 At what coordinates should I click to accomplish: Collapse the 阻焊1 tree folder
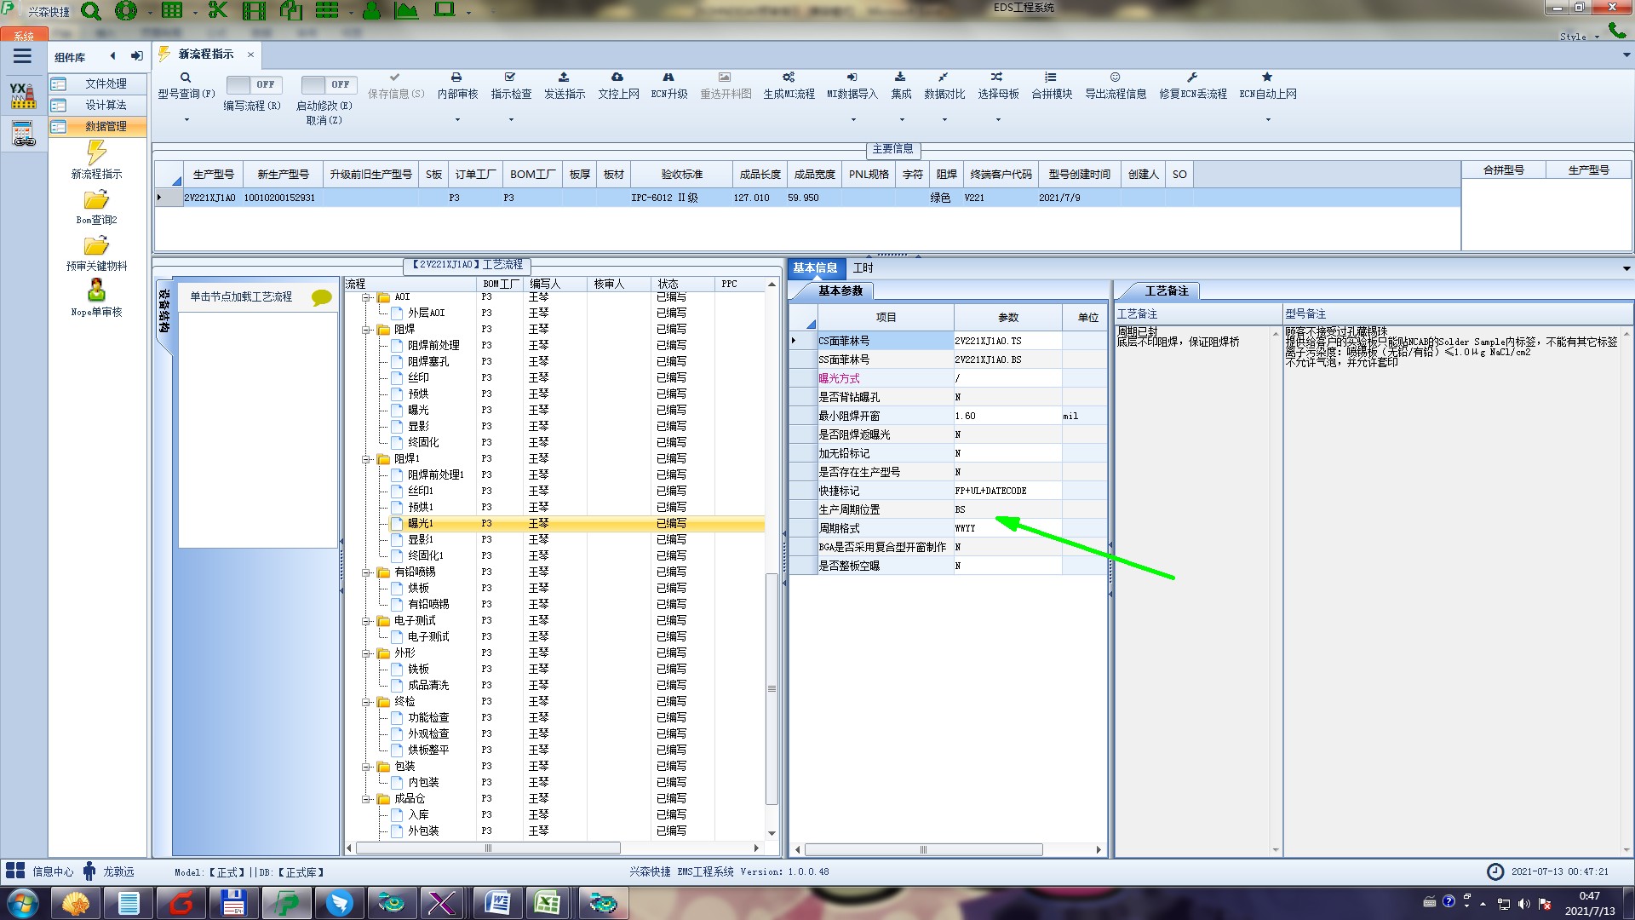click(366, 459)
